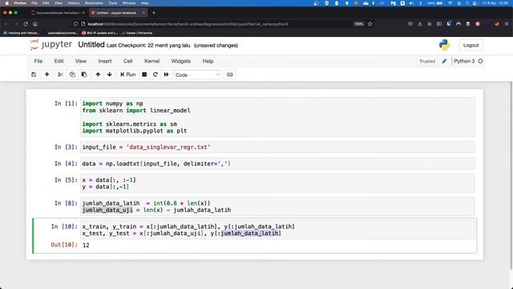Move the selected cell up with arrow icon
Image resolution: width=513 pixels, height=289 pixels.
98,75
